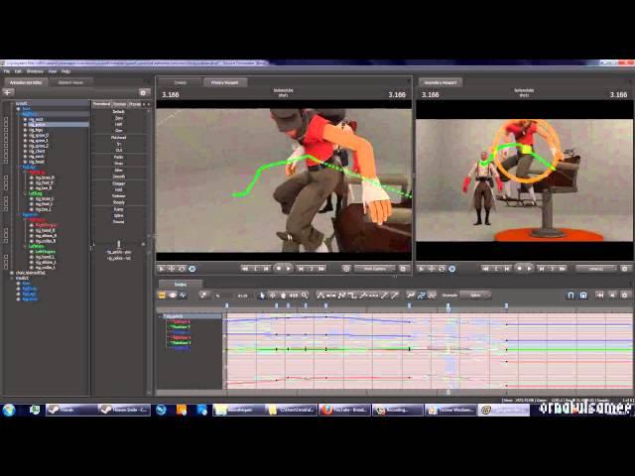Toggle the checkbox beside rig_head
This screenshot has width=635, height=476.
[x=6, y=162]
